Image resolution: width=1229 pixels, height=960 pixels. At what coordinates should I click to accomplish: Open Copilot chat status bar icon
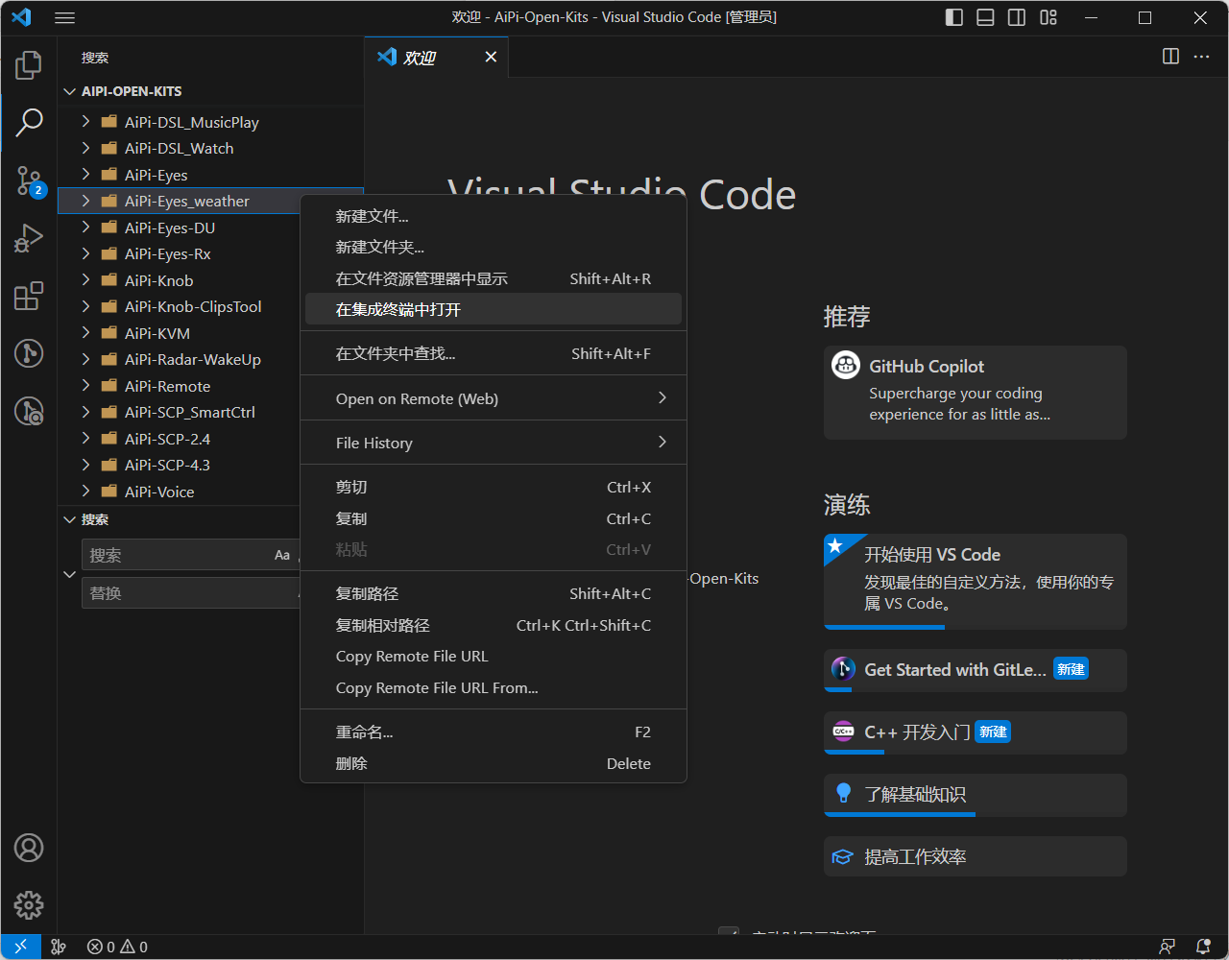[x=1168, y=947]
